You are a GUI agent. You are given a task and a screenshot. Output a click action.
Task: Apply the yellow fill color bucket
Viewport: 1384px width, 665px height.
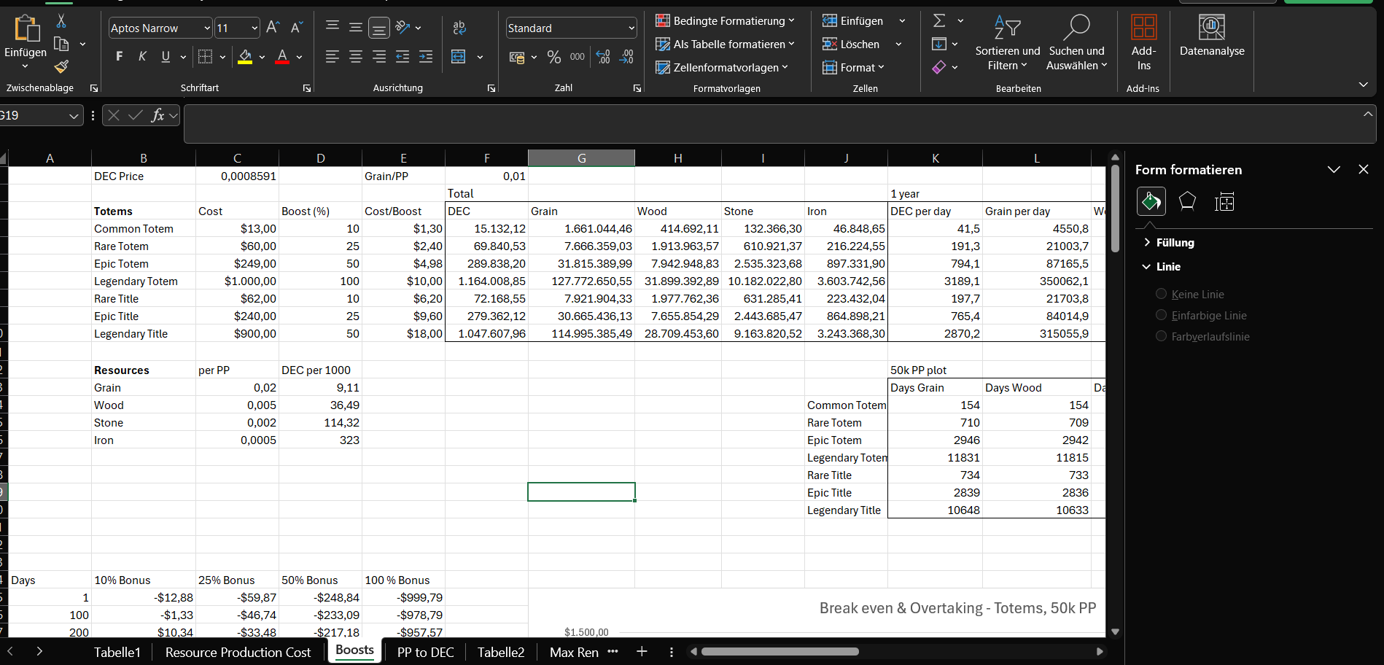coord(245,56)
